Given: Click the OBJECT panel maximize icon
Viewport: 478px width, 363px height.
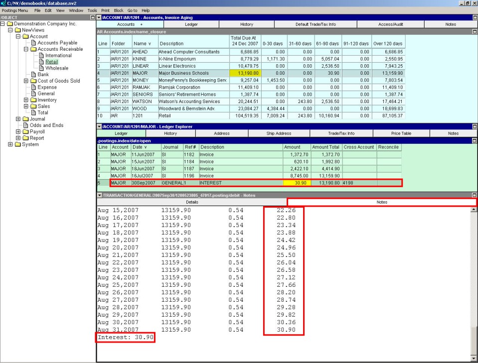Looking at the screenshot, I should (x=92, y=17).
